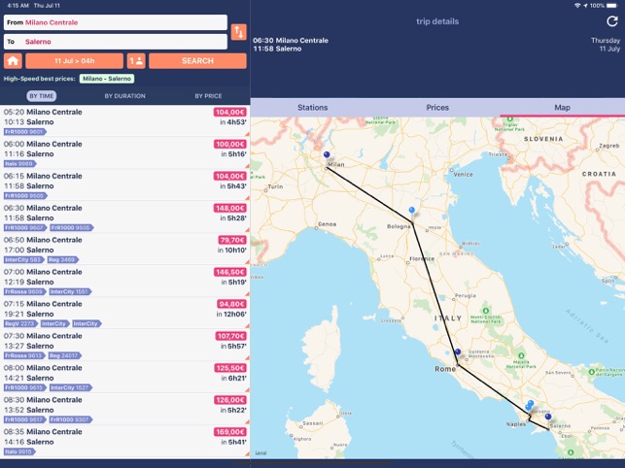Tap the RegV 2273 train tag
The width and height of the screenshot is (625, 468).
20,324
